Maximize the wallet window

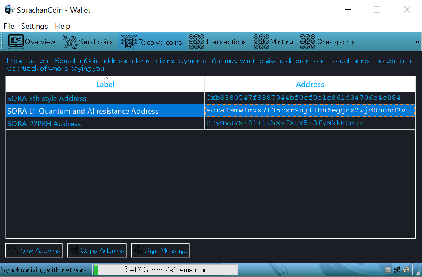(x=377, y=10)
